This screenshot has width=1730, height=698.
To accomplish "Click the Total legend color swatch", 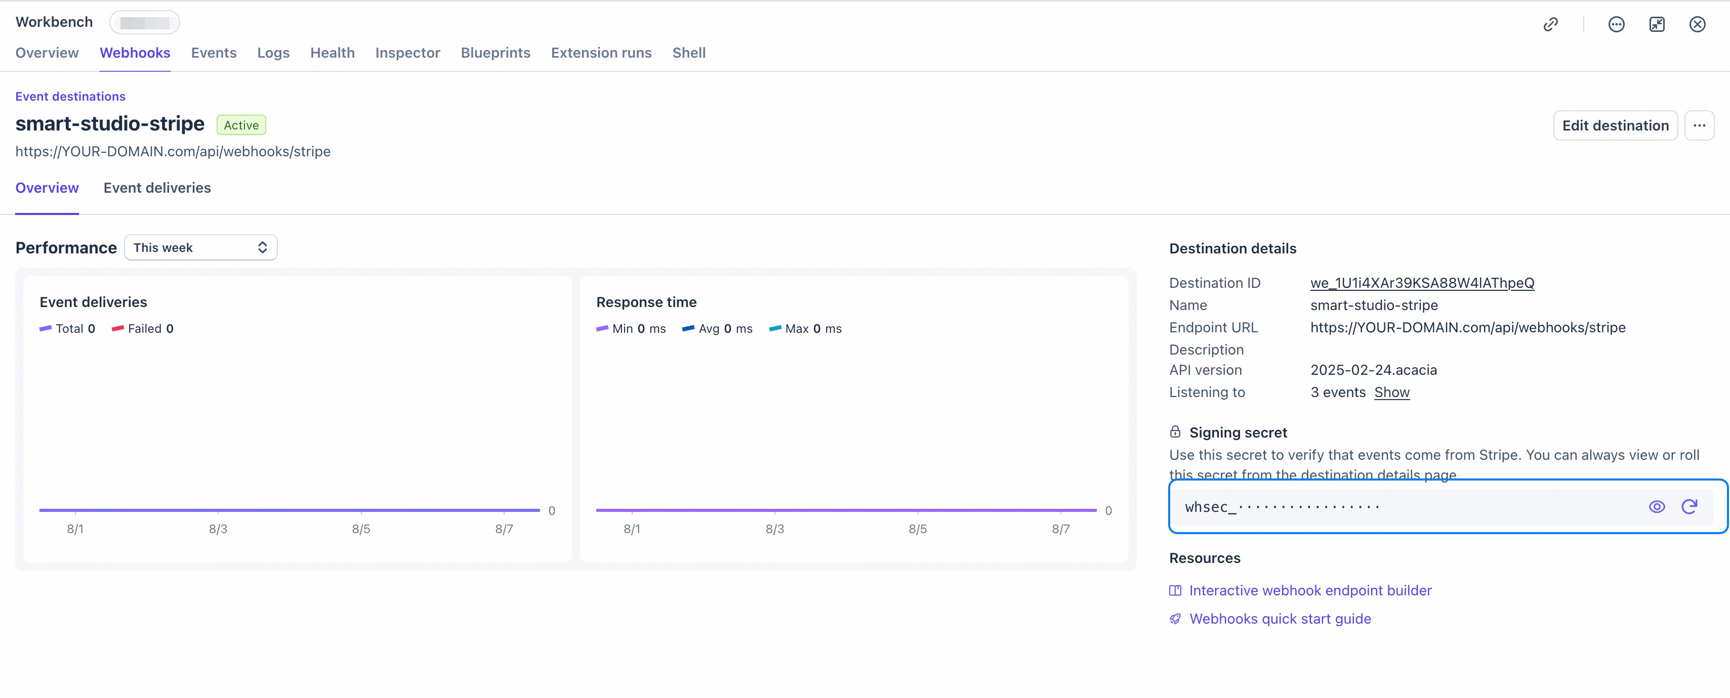I will 46,329.
